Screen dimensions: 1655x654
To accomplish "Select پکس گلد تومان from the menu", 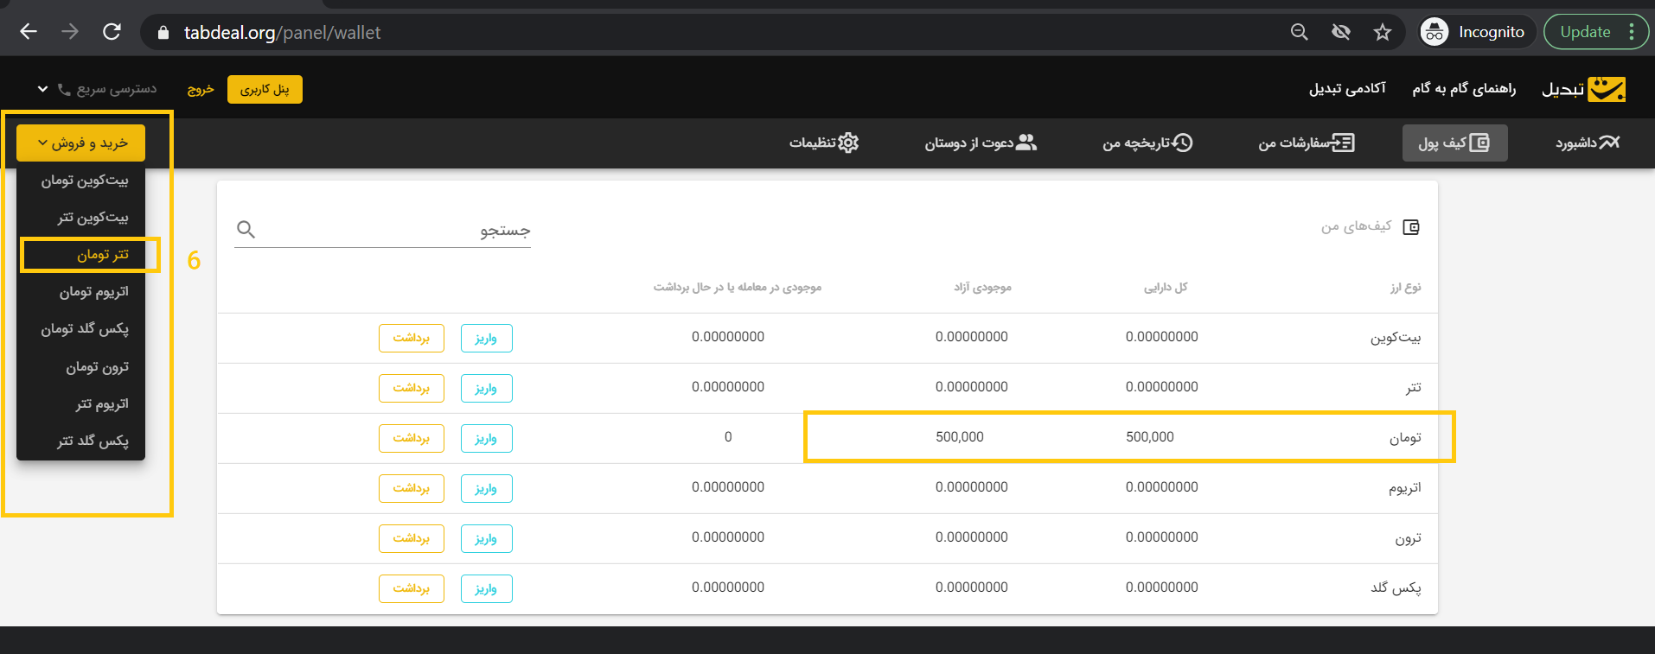I will pos(84,329).
